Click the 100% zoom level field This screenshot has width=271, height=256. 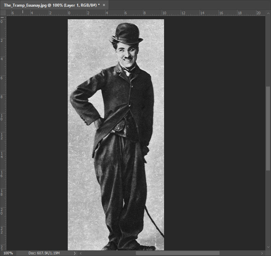[8, 253]
